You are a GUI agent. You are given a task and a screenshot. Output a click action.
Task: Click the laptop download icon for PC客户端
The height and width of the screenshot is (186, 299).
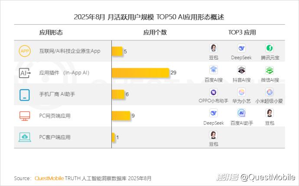click(25, 137)
